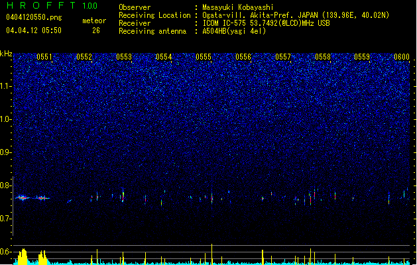
Task: Click the date stamp 04.04.12 05:50
Action: [34, 30]
